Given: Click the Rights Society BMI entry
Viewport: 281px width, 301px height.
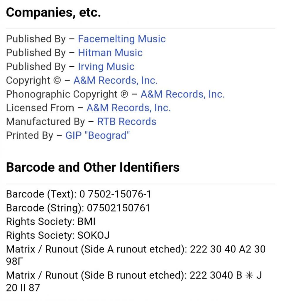Looking at the screenshot, I should (86, 222).
